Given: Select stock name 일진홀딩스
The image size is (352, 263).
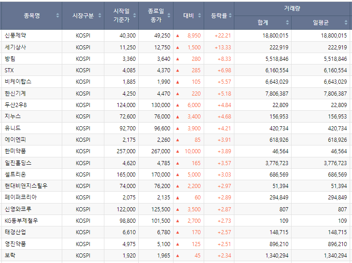Looking at the screenshot, I should tap(18, 163).
